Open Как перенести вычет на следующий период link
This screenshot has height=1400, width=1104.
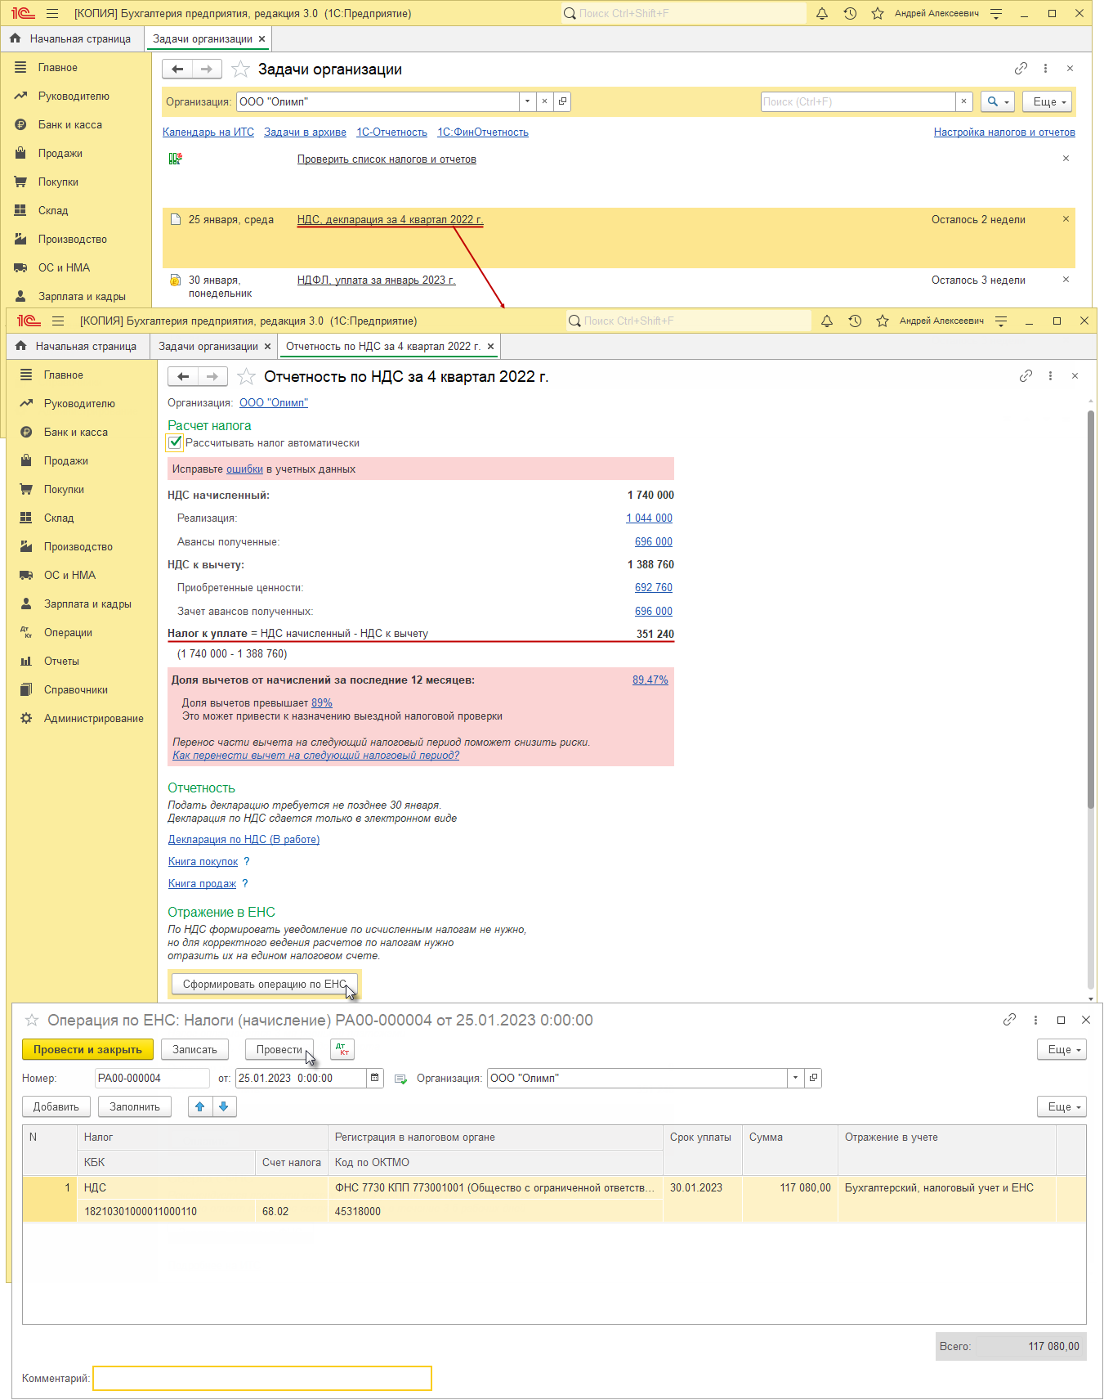pyautogui.click(x=315, y=756)
